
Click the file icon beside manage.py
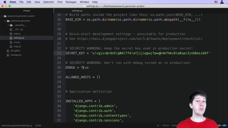click(8, 55)
